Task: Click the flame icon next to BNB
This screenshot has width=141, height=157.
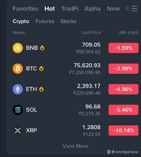Action: [x=42, y=48]
